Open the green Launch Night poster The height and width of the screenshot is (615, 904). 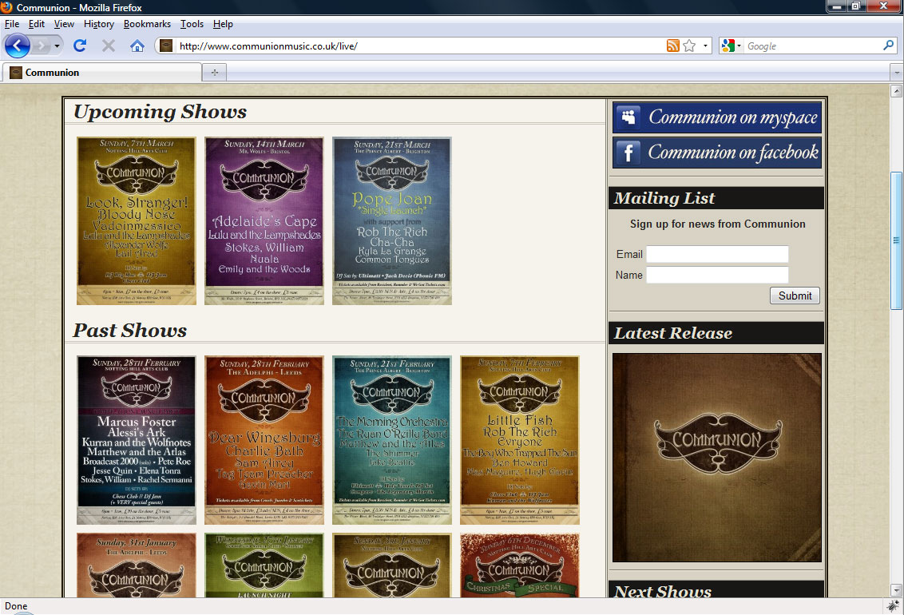click(264, 565)
